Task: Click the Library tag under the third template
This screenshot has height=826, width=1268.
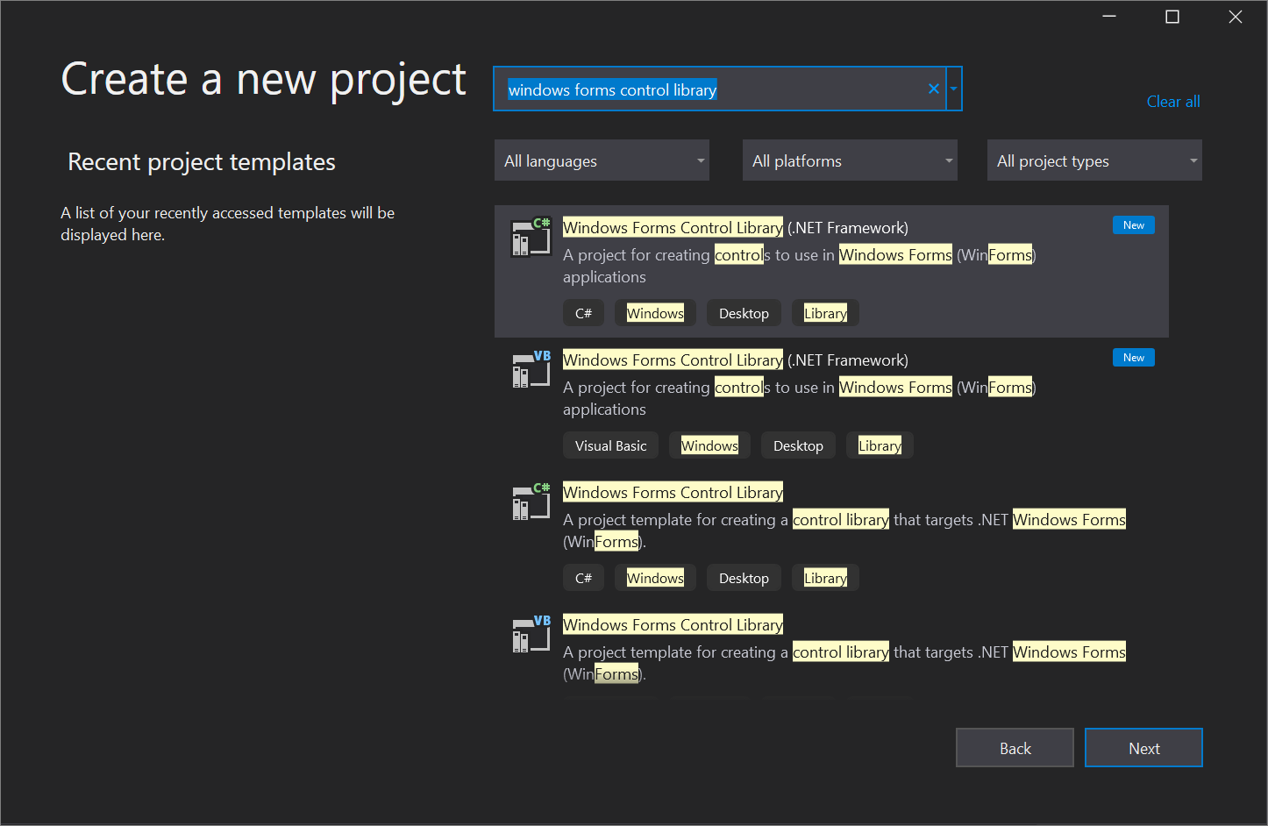Action: pos(824,577)
